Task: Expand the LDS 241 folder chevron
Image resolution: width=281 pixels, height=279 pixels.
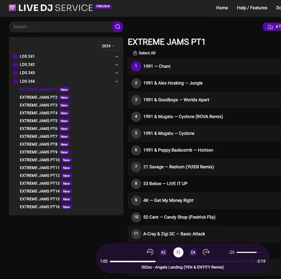Action: (117, 57)
